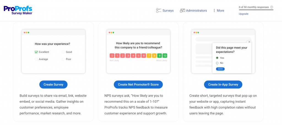The height and width of the screenshot is (125, 282).
Task: Click the monthly responses progress bar
Action: [x=256, y=10]
